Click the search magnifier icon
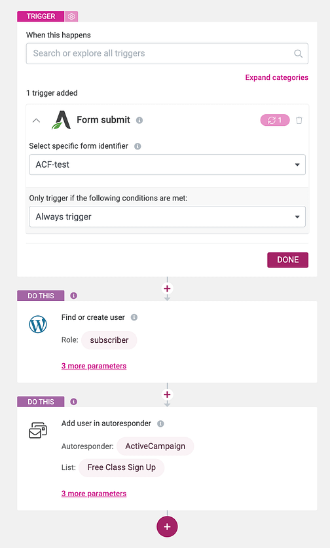Screen dimensions: 330x548 tap(298, 54)
